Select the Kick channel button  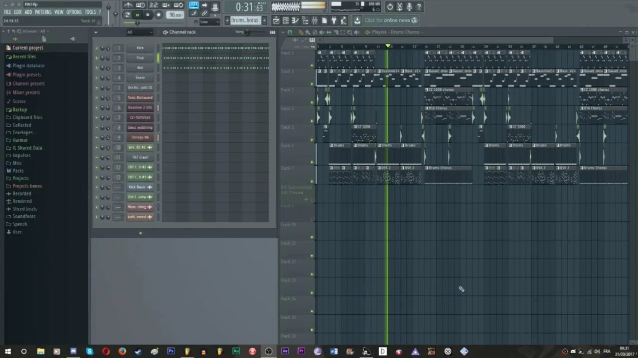[x=140, y=48]
